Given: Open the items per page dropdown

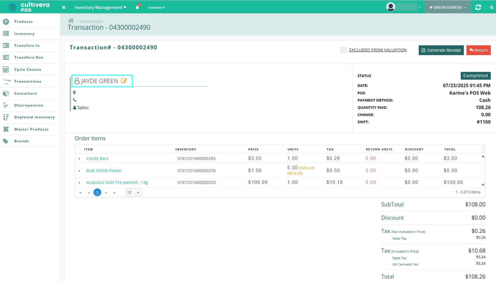Looking at the screenshot, I should (x=133, y=193).
